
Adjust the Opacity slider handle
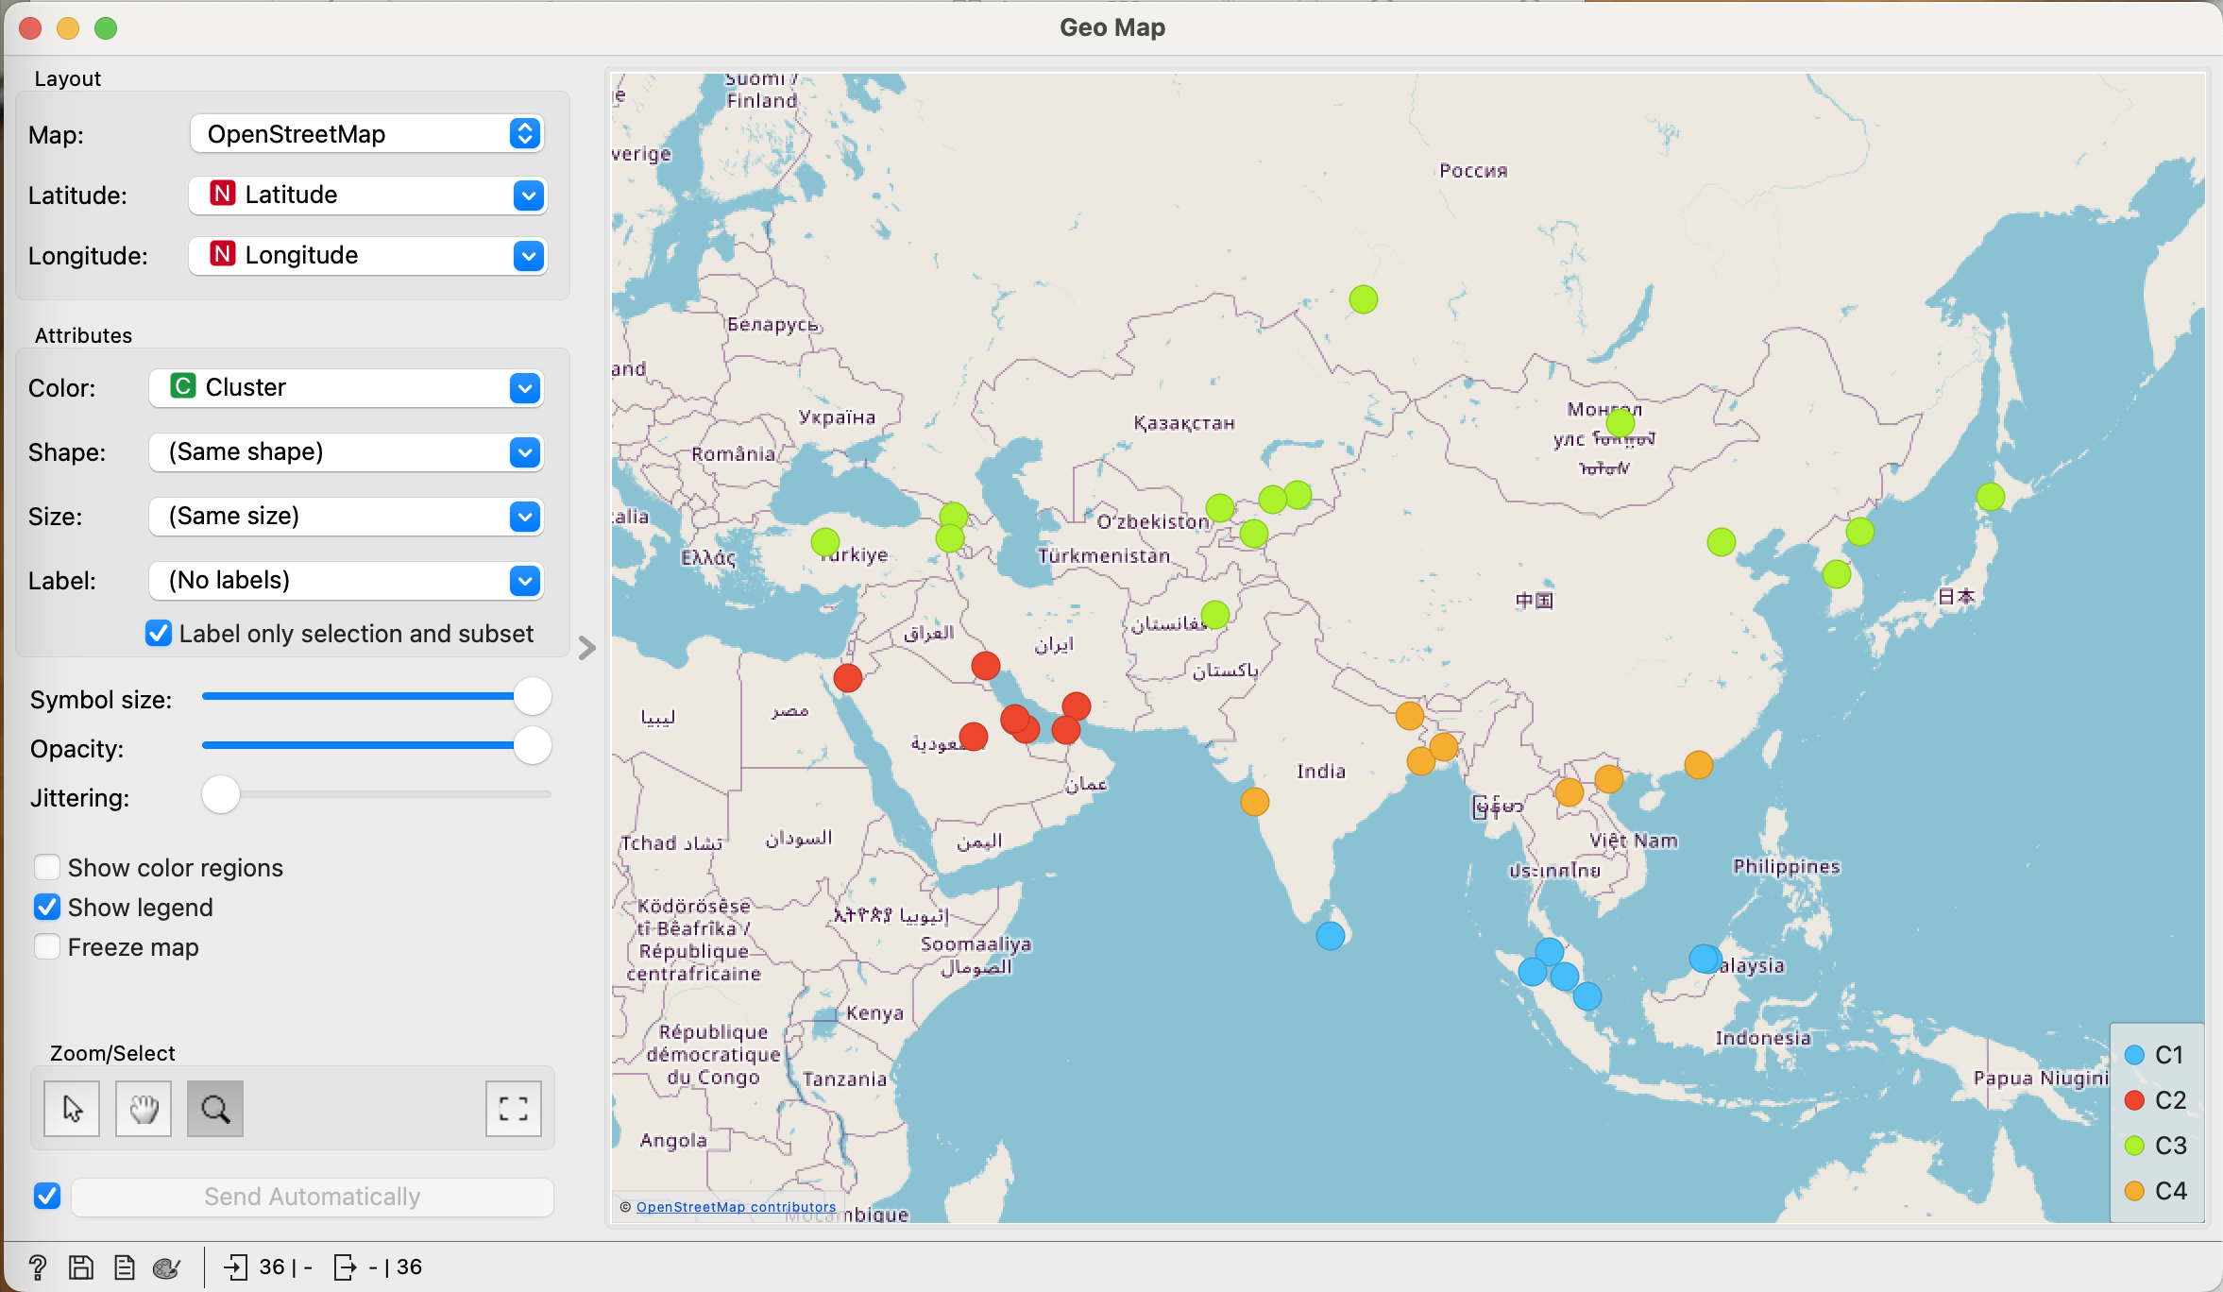533,746
